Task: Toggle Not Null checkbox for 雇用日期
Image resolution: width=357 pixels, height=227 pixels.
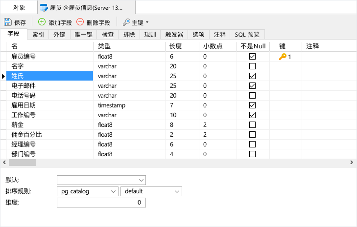Action: (x=252, y=105)
